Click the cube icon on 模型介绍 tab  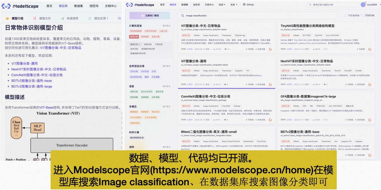[x=7, y=18]
